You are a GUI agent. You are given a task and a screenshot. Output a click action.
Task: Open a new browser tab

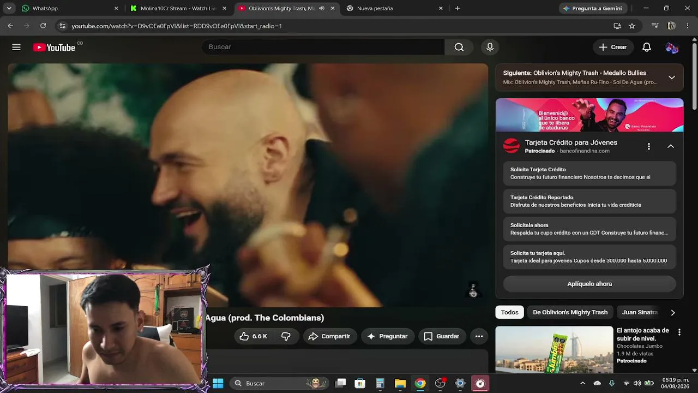point(458,8)
